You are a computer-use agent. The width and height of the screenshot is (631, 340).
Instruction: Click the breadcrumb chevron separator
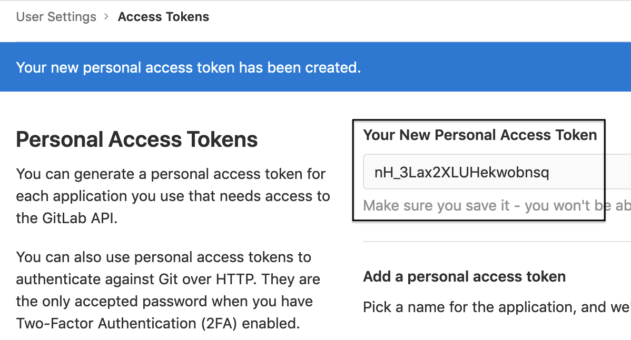(106, 17)
